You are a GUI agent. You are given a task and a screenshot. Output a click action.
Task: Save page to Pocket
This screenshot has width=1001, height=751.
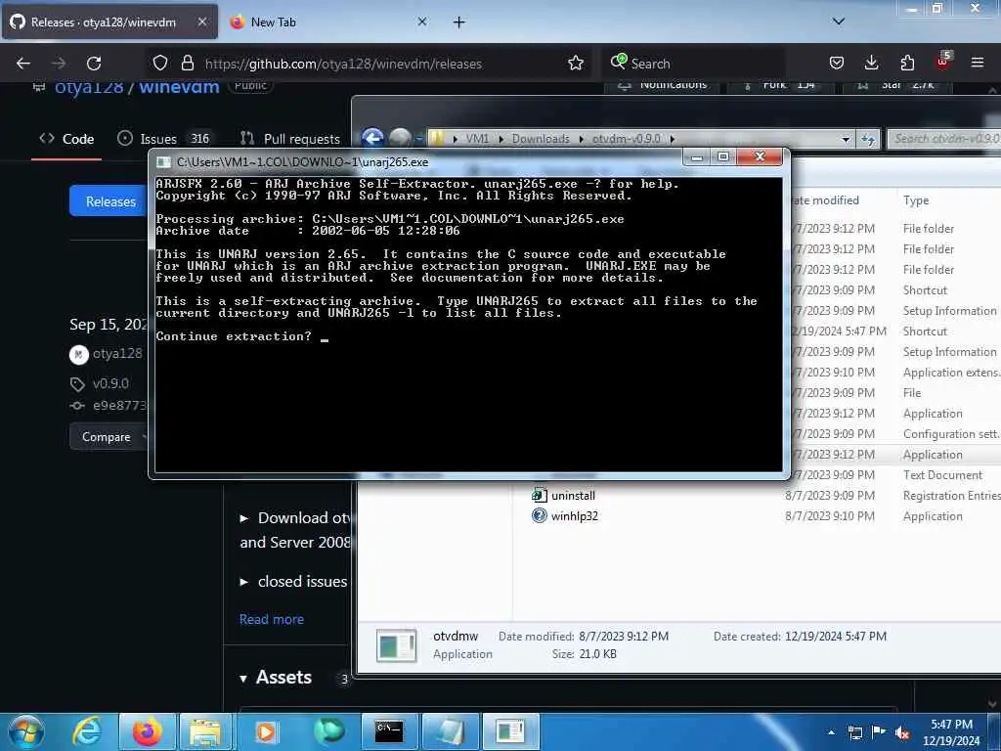pyautogui.click(x=837, y=64)
